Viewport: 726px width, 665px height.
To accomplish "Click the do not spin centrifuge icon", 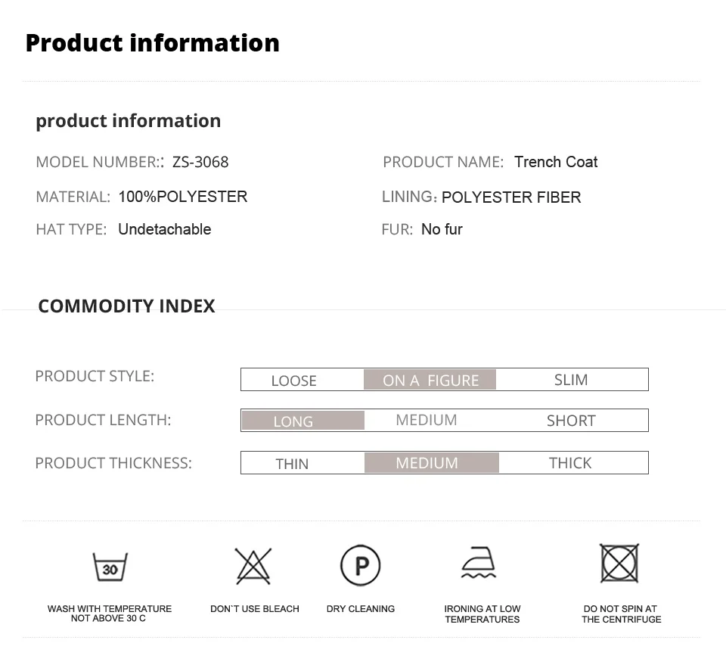I will (x=619, y=564).
